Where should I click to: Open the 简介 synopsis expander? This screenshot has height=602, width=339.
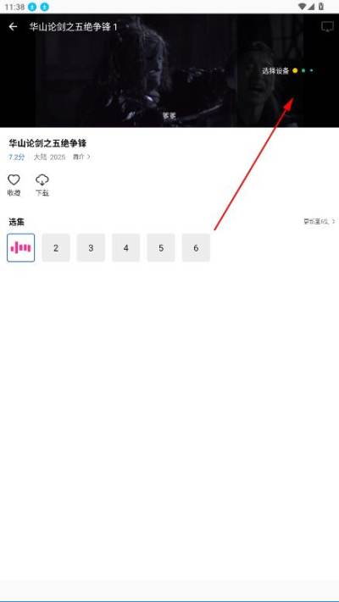81,157
